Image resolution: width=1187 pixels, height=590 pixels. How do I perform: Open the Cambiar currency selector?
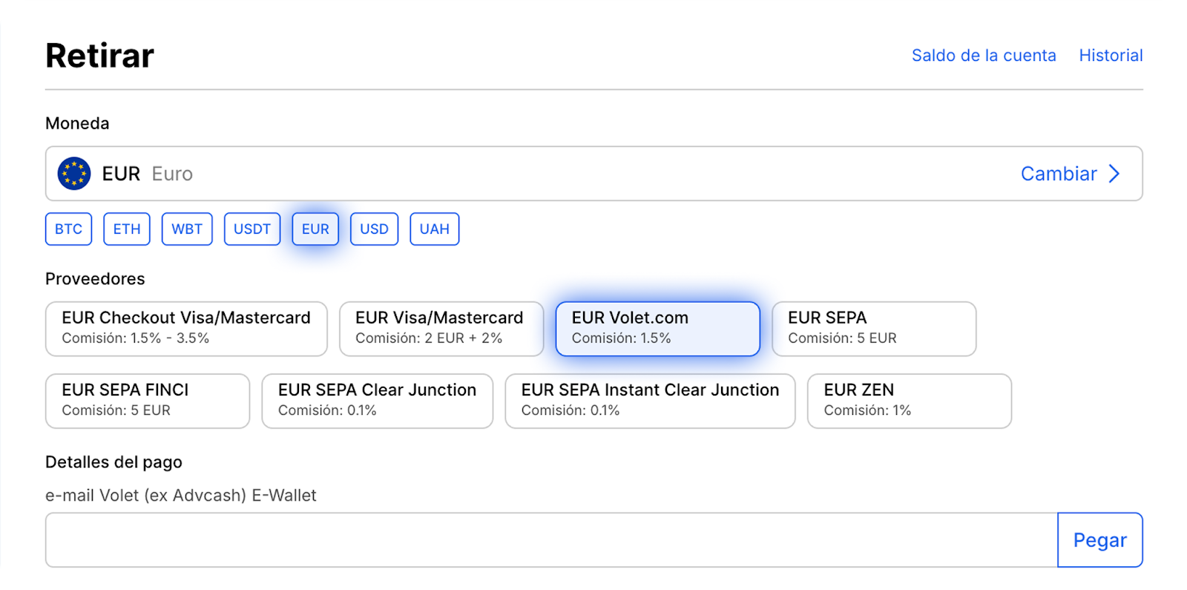click(1059, 174)
